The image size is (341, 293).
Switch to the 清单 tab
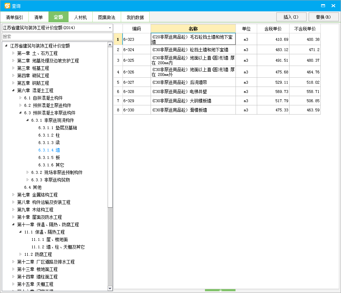[38, 17]
